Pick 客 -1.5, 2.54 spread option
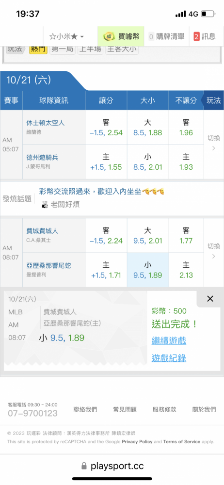The height and width of the screenshot is (485, 224). 106,128
